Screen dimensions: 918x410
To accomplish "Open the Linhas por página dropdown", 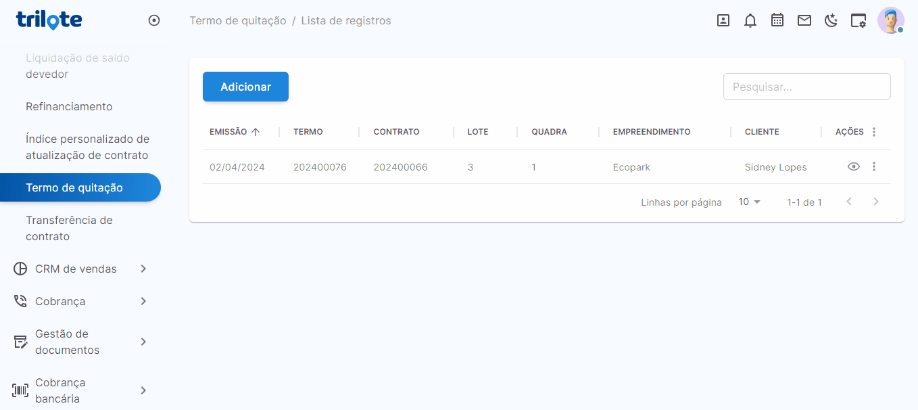I will click(x=748, y=202).
